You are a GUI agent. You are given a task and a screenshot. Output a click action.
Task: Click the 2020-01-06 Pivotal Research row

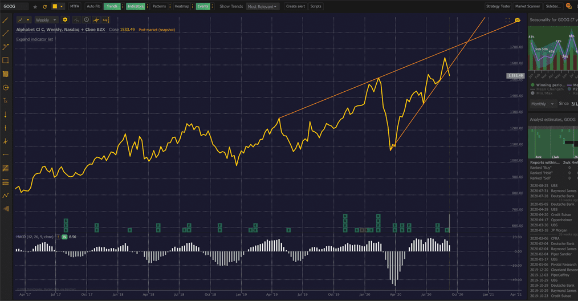553,265
